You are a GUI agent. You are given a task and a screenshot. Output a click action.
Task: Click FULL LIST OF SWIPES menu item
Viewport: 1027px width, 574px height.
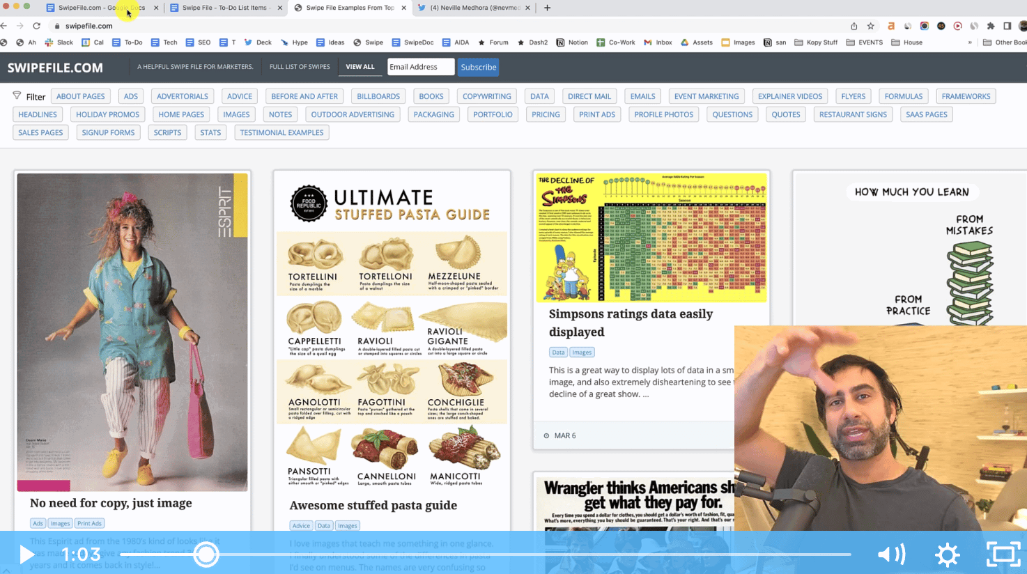pyautogui.click(x=300, y=67)
